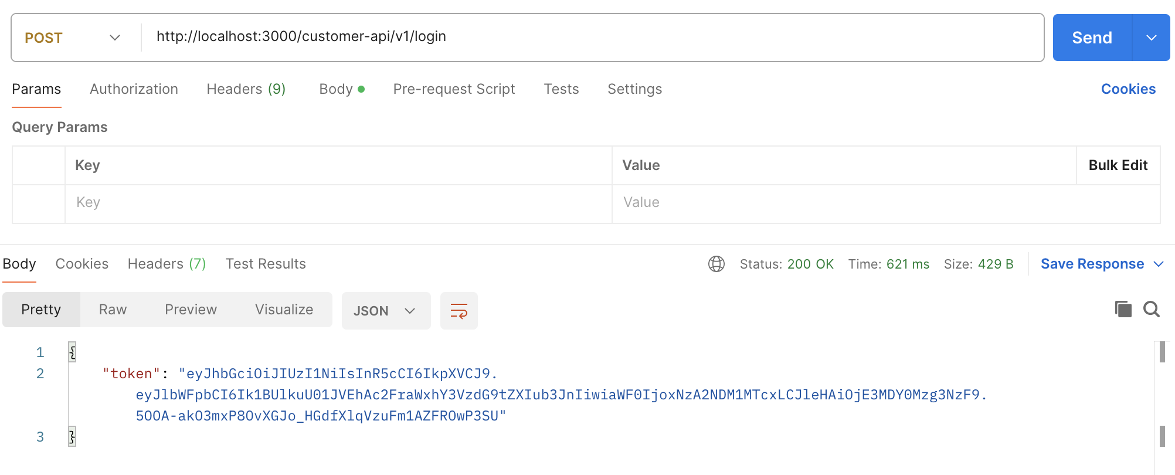
Task: Open the request Body tab
Action: [342, 89]
